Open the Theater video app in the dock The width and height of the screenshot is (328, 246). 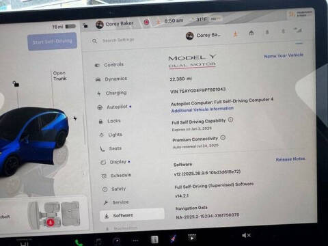[x=192, y=237]
